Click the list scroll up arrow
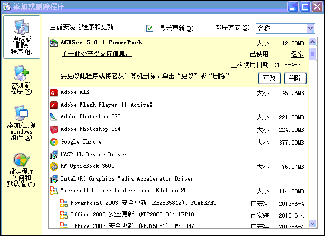 tap(312, 42)
